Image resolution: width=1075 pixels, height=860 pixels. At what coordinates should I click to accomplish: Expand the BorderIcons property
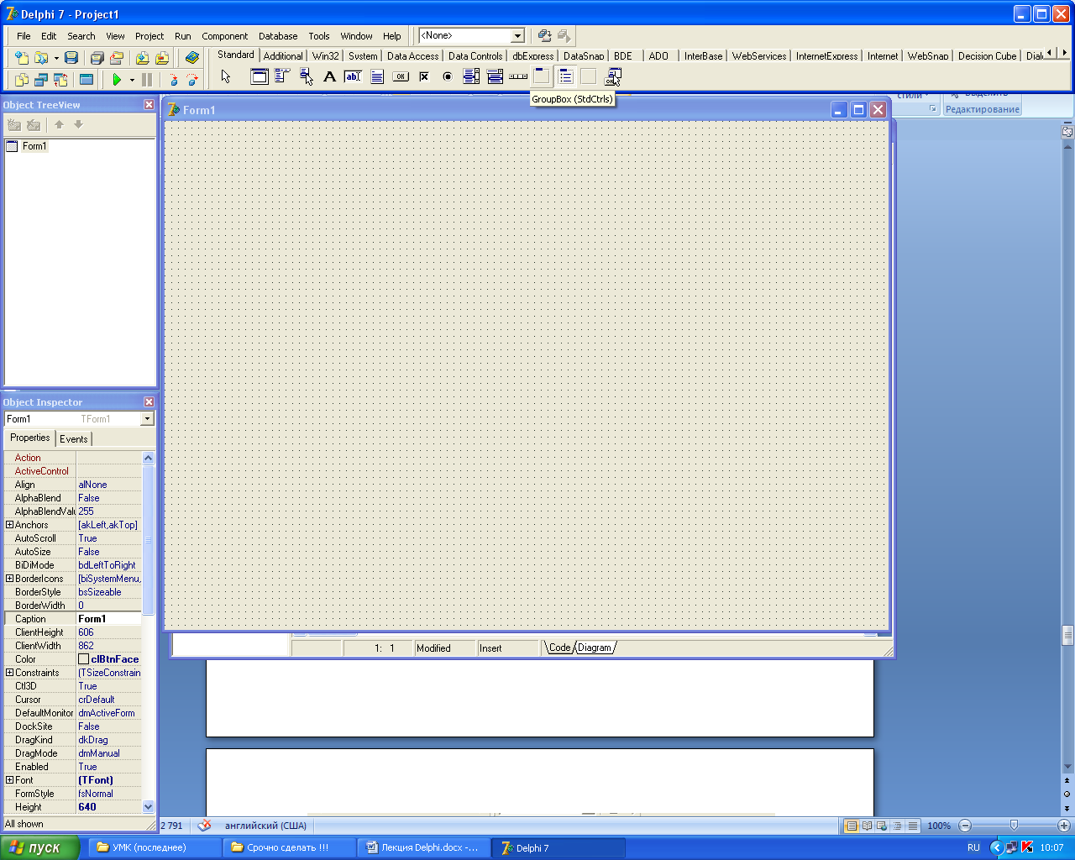point(9,579)
